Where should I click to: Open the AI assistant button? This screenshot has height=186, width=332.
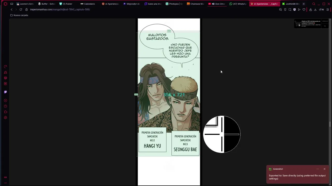(321, 10)
